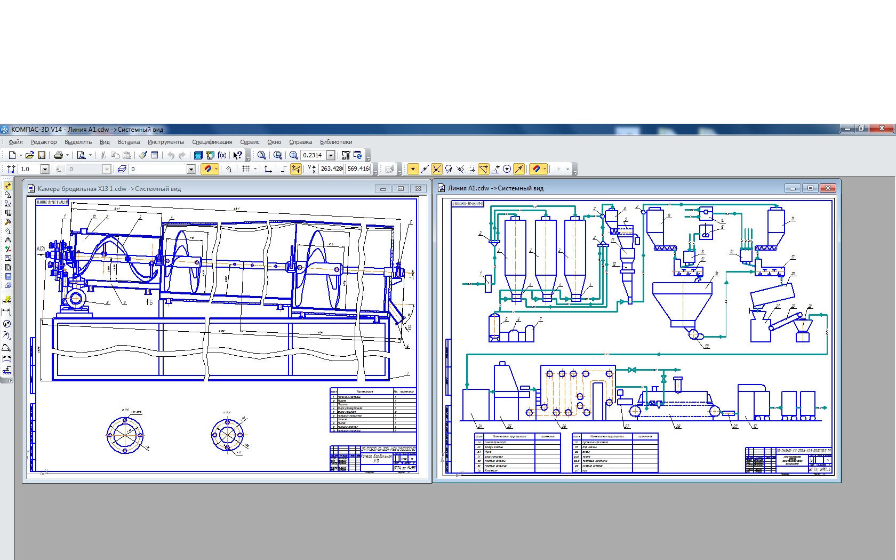Select the Linear dimension tool

7,312
